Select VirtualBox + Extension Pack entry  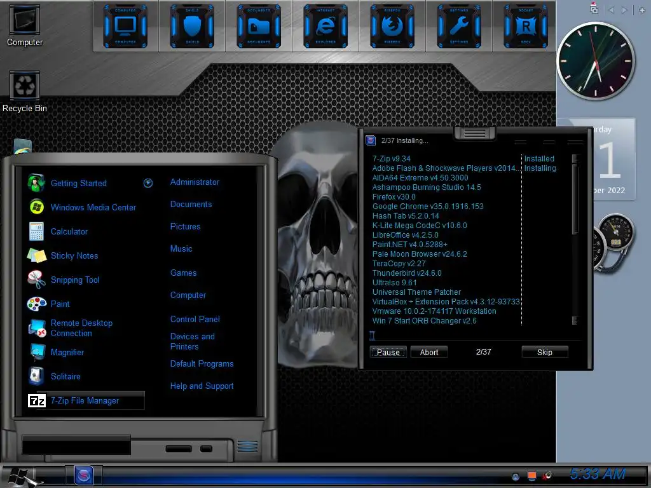click(x=446, y=302)
